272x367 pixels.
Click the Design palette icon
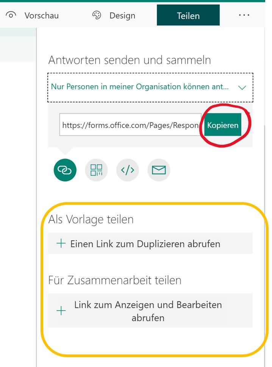point(97,15)
